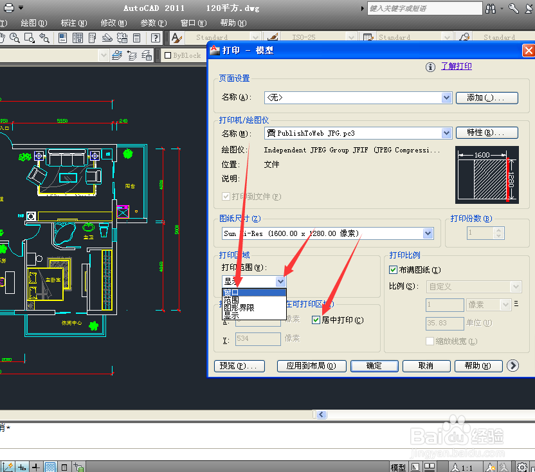Image resolution: width=535 pixels, height=472 pixels.
Task: Click the key Subscription Center icon
Action: (514, 8)
